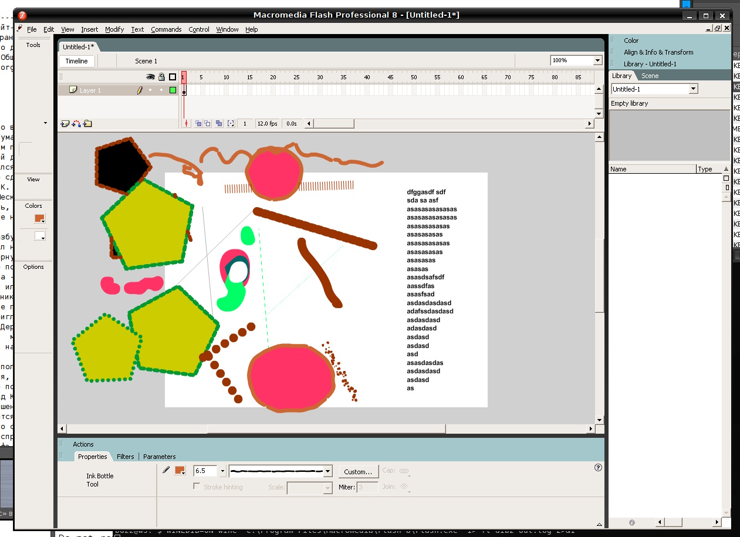Click stroke color swatch in Properties panel
This screenshot has width=740, height=537.
180,471
